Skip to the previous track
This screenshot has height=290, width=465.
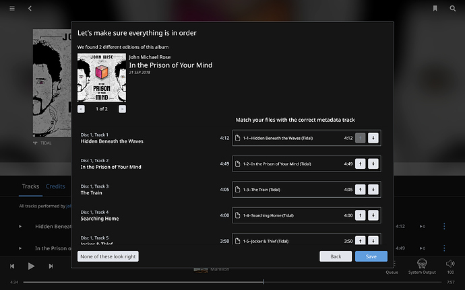(x=12, y=266)
